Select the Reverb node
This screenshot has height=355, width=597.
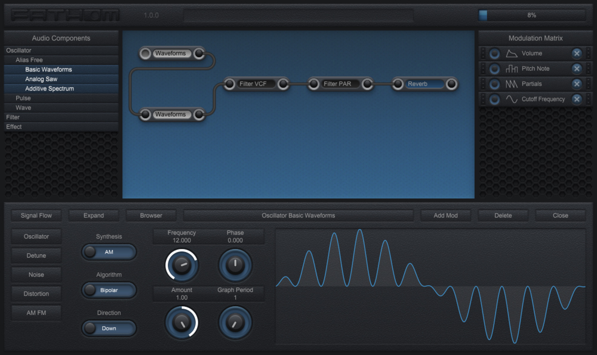(x=424, y=84)
